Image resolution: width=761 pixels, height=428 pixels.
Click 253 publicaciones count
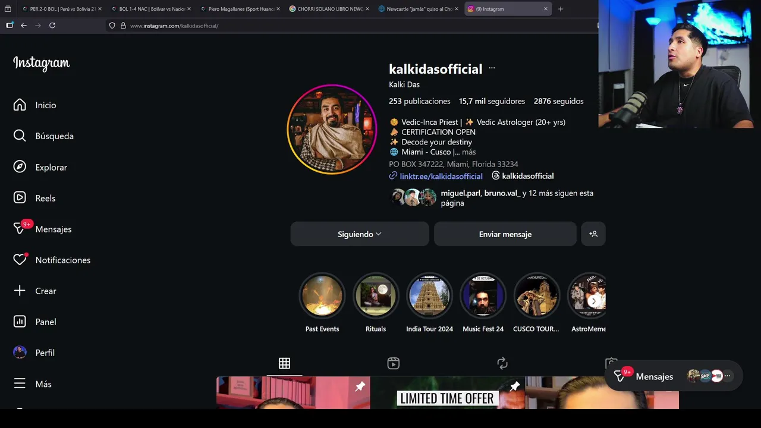(x=420, y=101)
